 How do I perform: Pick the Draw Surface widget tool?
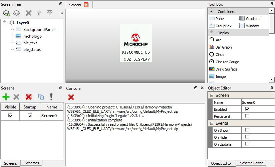click(x=223, y=69)
